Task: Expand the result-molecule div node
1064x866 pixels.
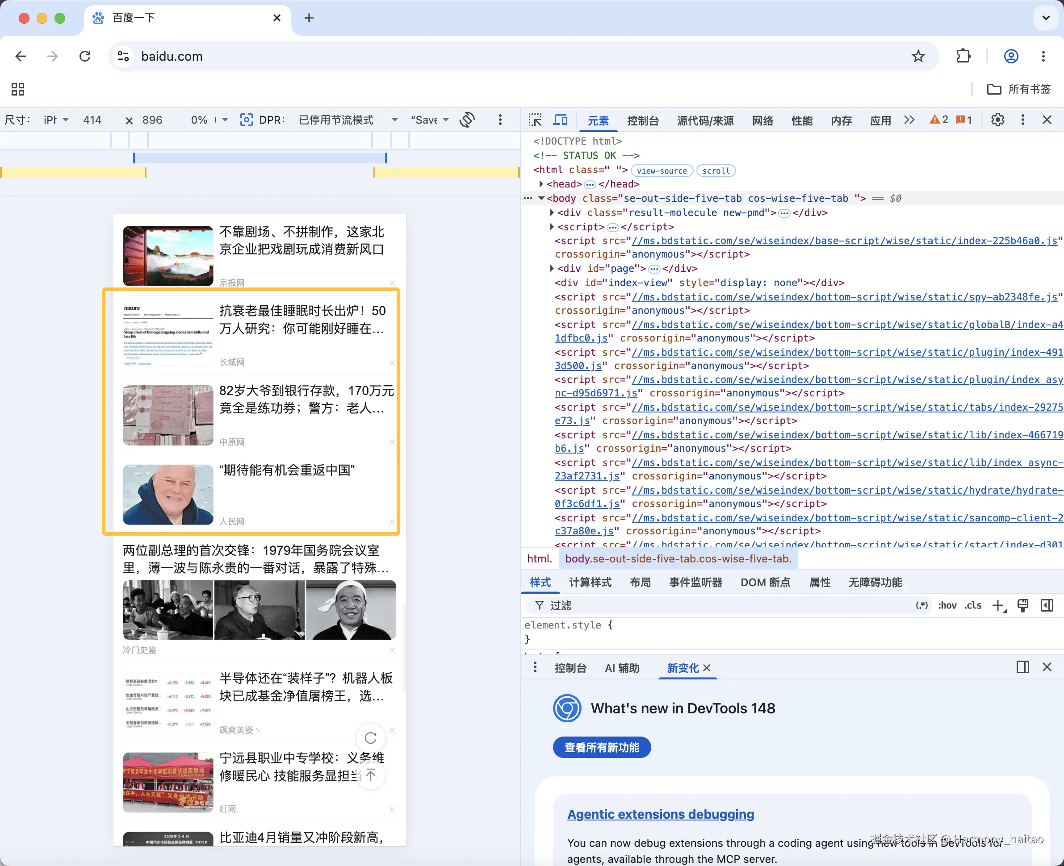Action: point(552,212)
